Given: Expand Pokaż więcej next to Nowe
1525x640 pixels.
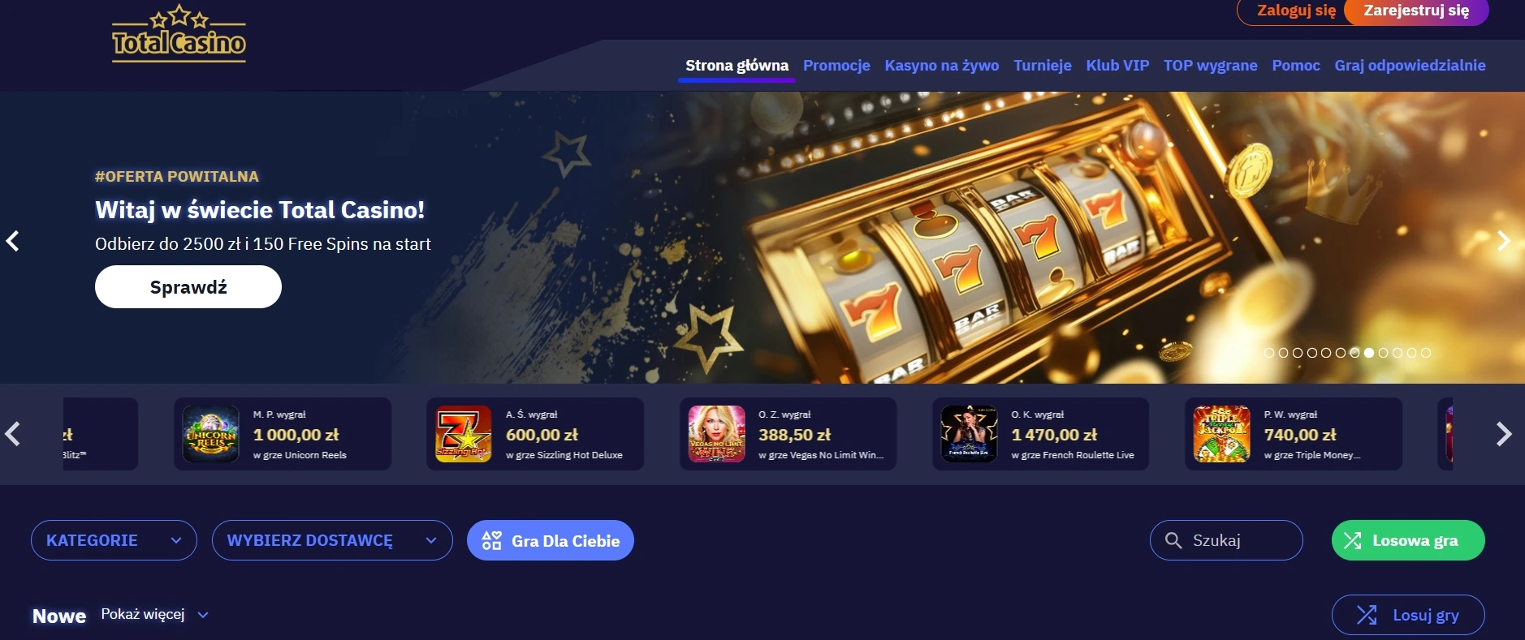Looking at the screenshot, I should (154, 614).
